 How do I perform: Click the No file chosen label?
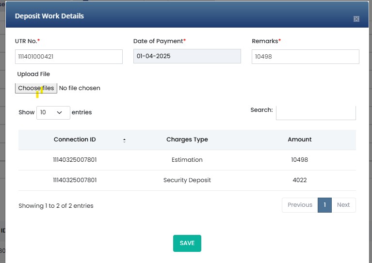pyautogui.click(x=80, y=88)
